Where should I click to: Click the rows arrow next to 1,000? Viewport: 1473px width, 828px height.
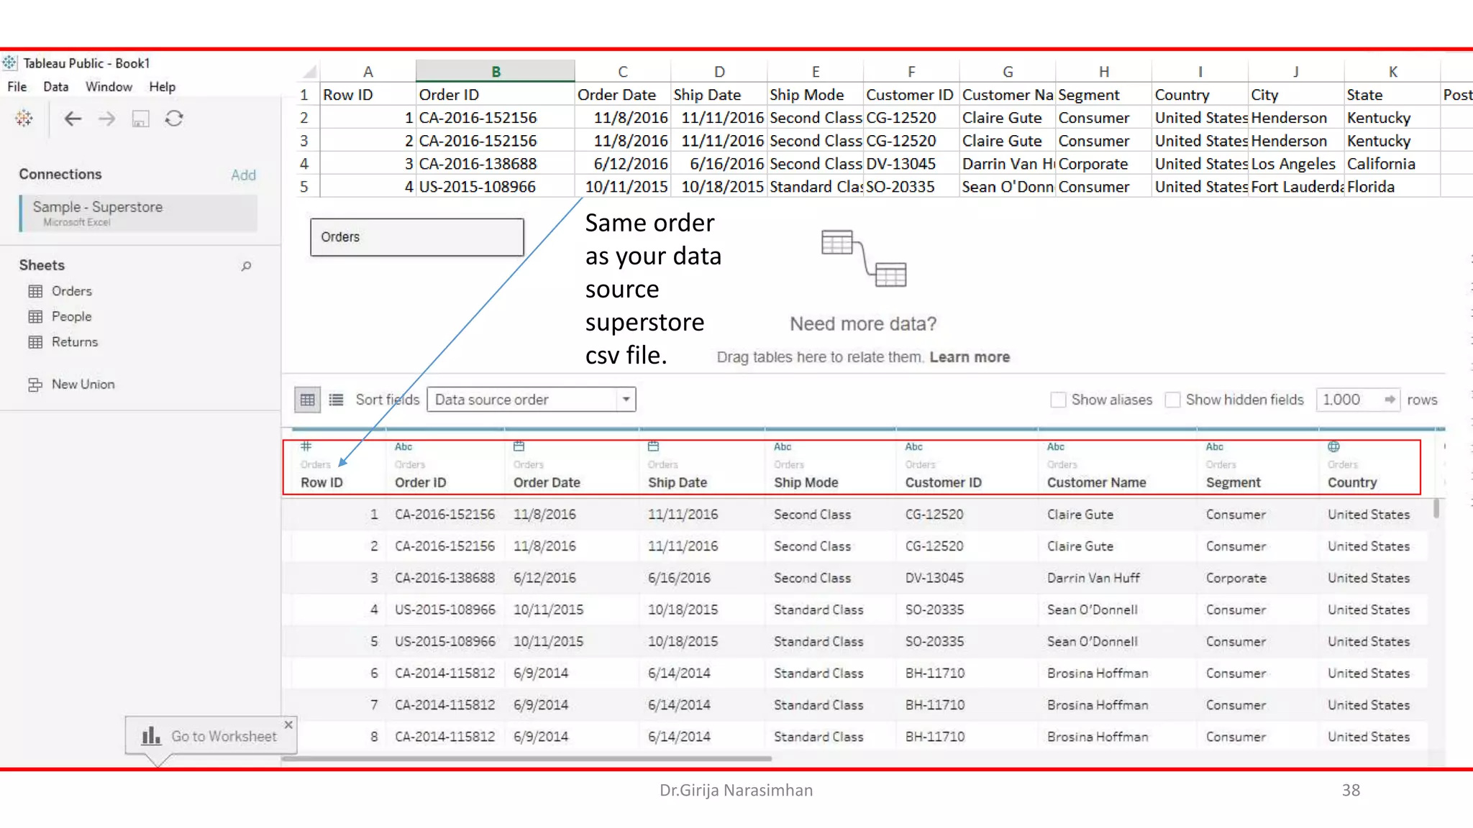pos(1390,400)
